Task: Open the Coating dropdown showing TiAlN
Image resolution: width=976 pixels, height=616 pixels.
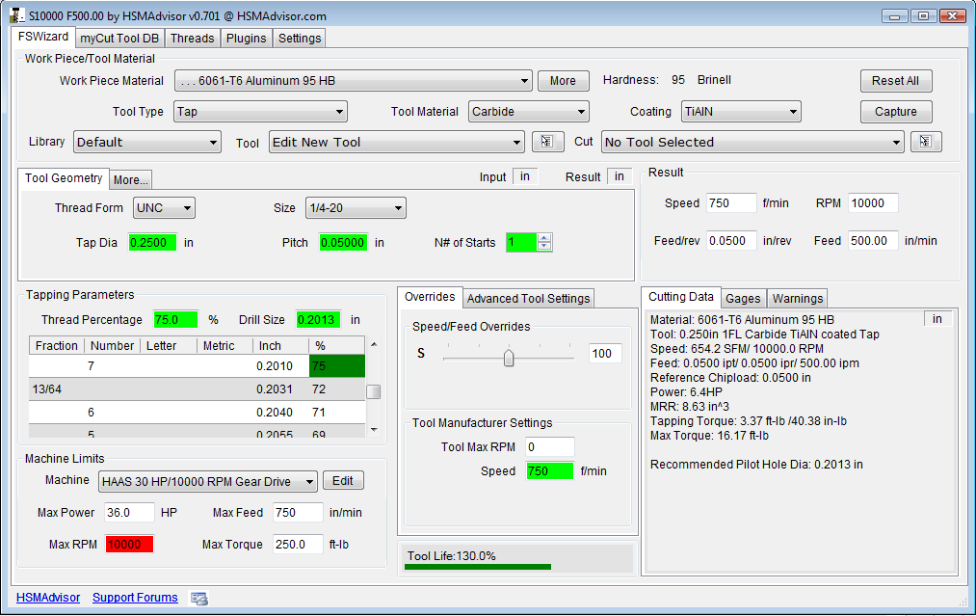Action: click(741, 112)
